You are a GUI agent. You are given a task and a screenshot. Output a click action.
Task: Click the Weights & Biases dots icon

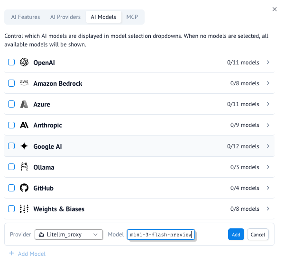(x=24, y=209)
